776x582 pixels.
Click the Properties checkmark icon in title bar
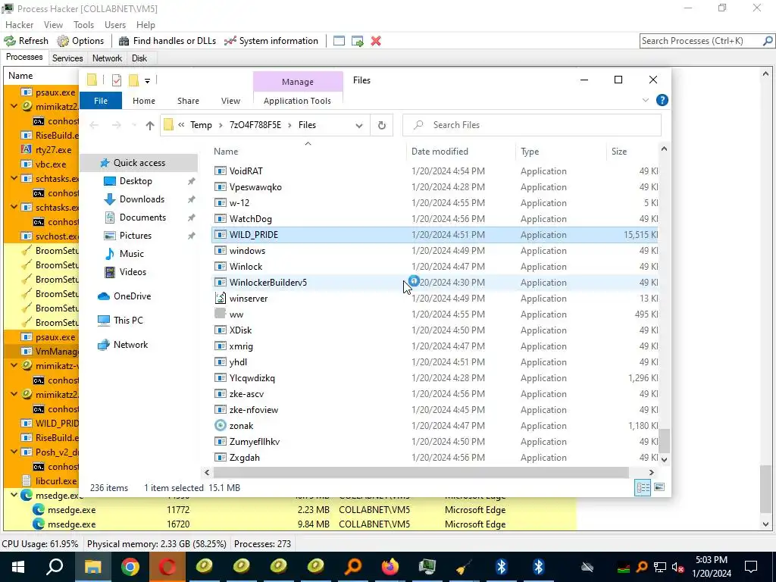point(117,80)
